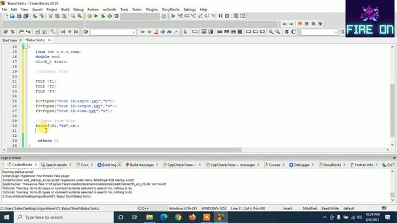Click the taskbar search box
The height and width of the screenshot is (223, 397).
click(64, 217)
